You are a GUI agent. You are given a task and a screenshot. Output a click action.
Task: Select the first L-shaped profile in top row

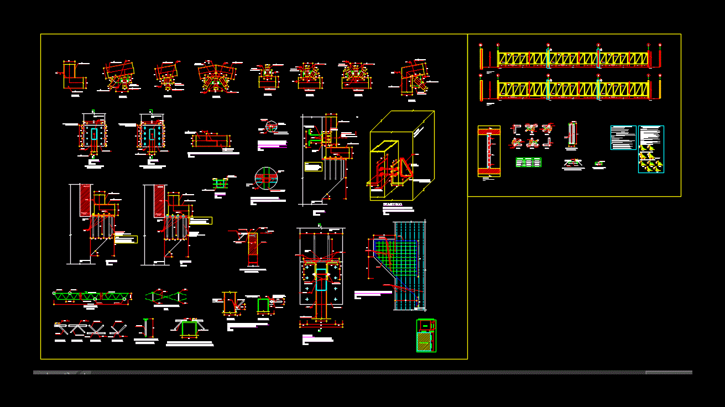(74, 76)
